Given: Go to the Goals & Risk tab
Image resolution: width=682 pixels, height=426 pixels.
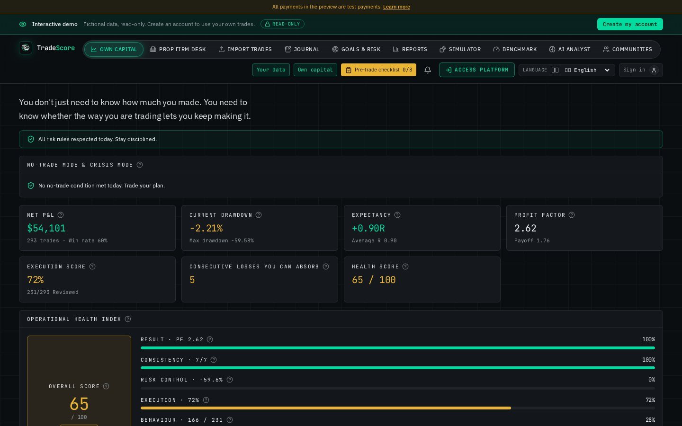Looking at the screenshot, I should [356, 49].
